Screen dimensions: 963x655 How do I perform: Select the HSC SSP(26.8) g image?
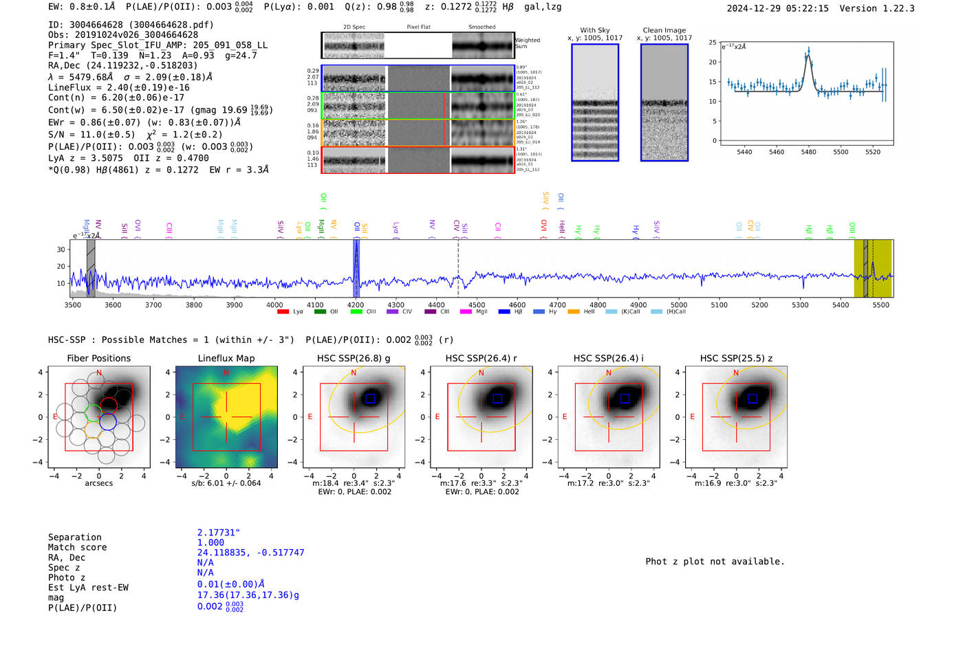point(354,417)
